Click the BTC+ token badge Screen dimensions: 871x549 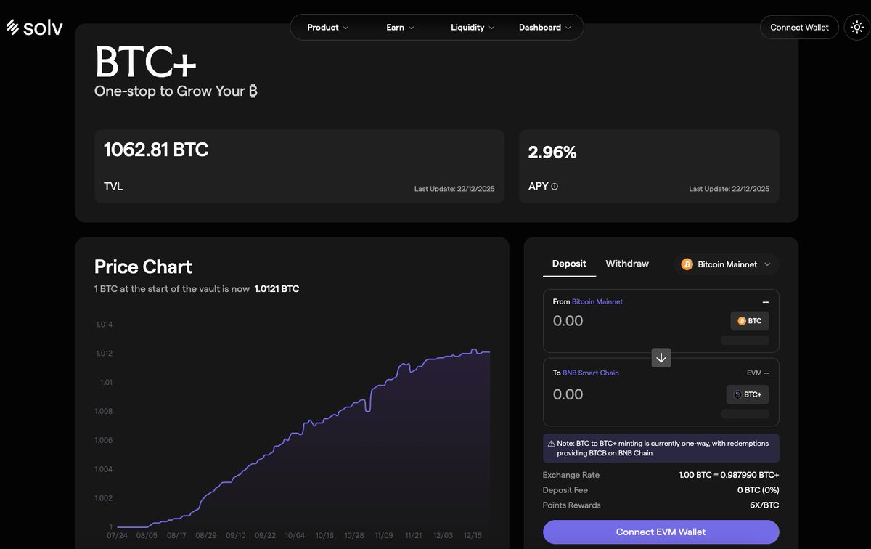(748, 394)
